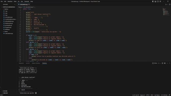Open the Selection menu
This screenshot has height=96, width=171.
[10, 1]
